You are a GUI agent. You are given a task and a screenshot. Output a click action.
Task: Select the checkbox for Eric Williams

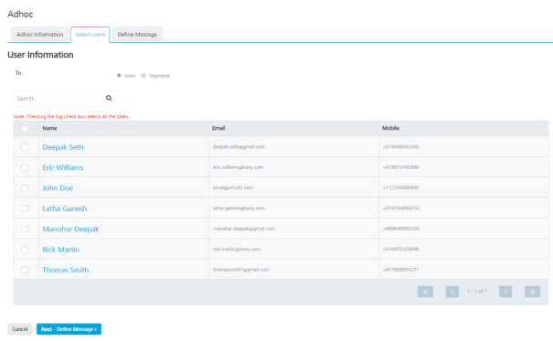25,167
